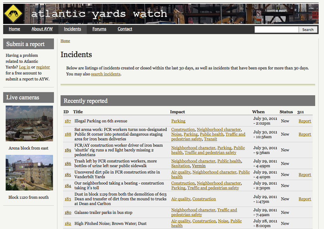Open the Home navigation tab
The width and height of the screenshot is (324, 229).
point(15,29)
